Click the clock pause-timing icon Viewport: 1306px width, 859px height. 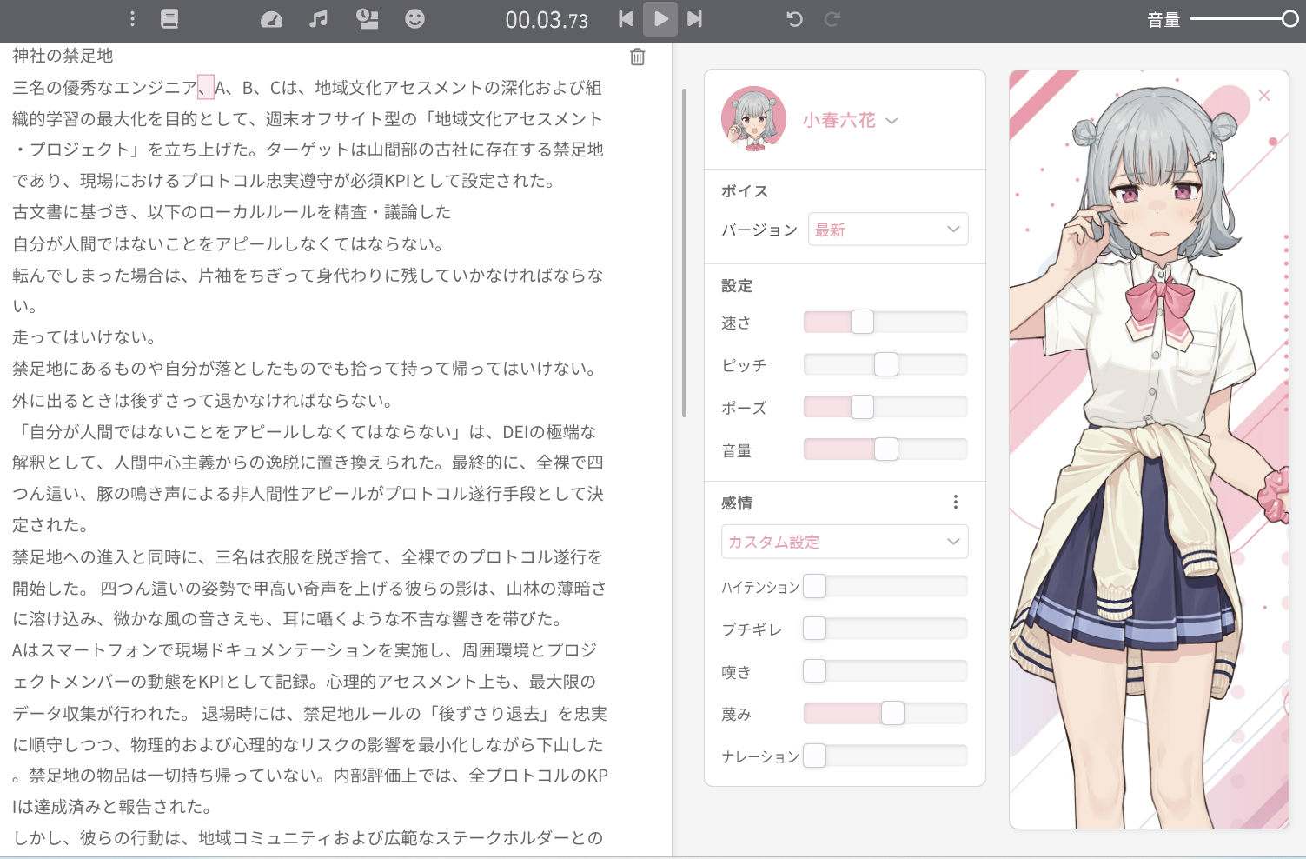(368, 18)
